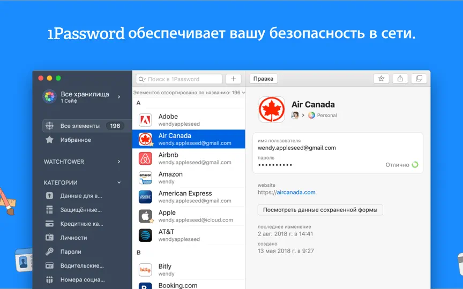Screen dimensions: 463x289
Task: Open item in separate window icon
Action: point(419,79)
